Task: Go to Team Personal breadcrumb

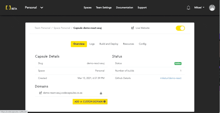Action: pos(42,28)
